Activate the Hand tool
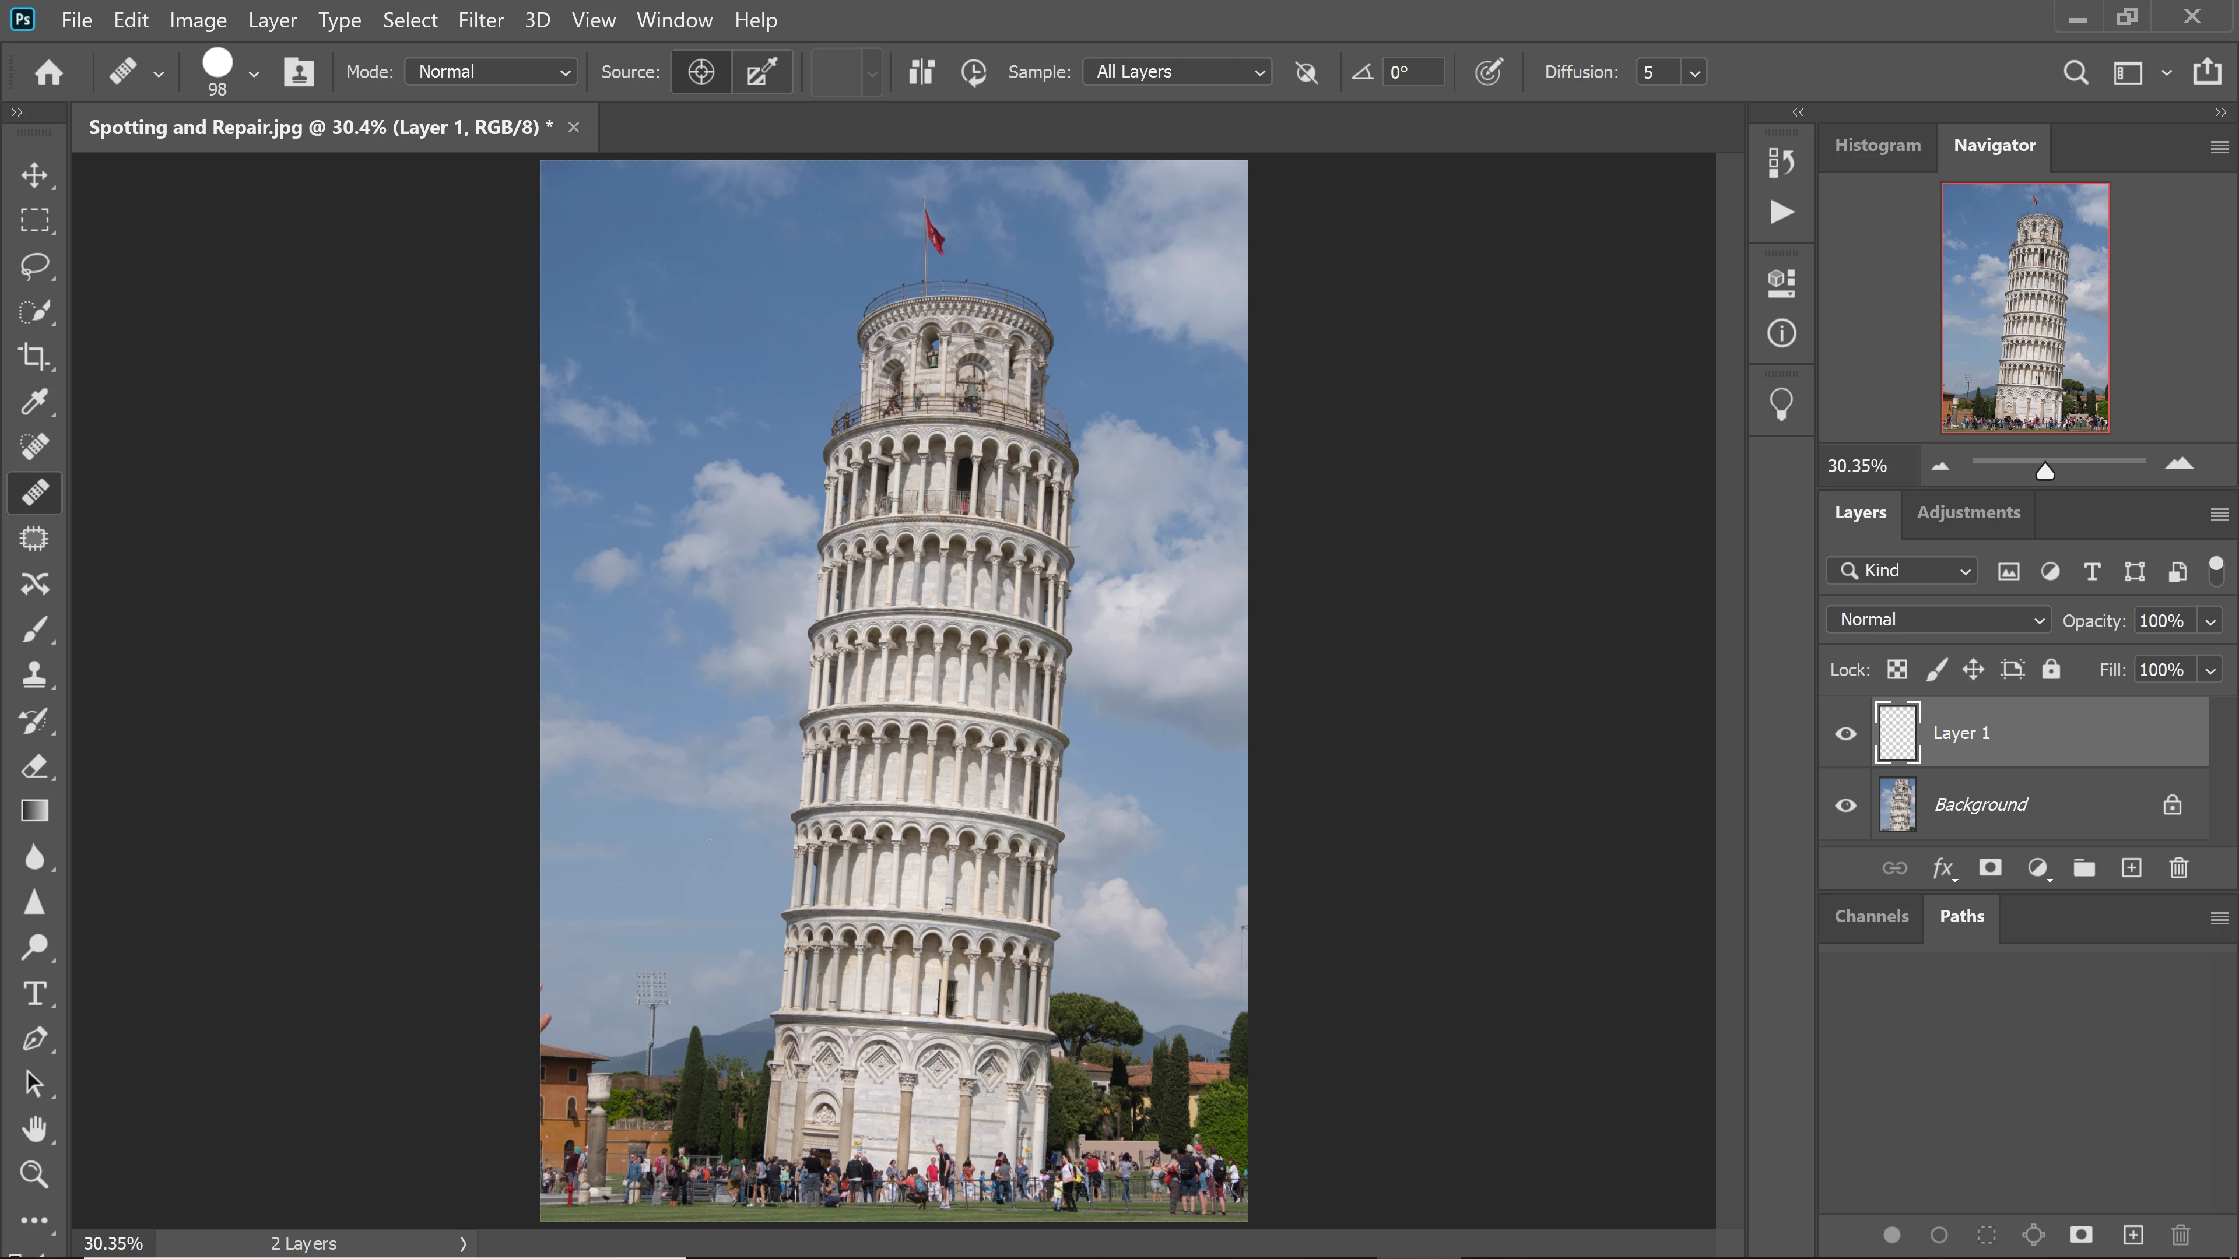 pos(35,1128)
